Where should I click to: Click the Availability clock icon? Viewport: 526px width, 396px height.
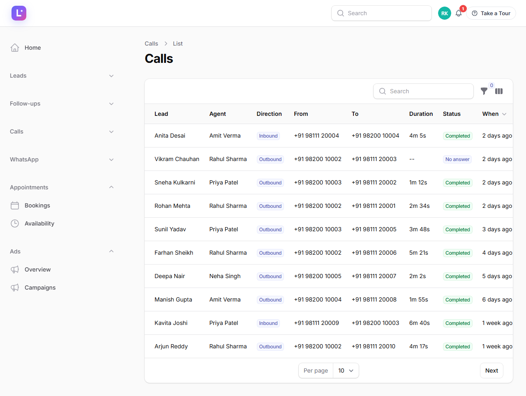tap(15, 223)
